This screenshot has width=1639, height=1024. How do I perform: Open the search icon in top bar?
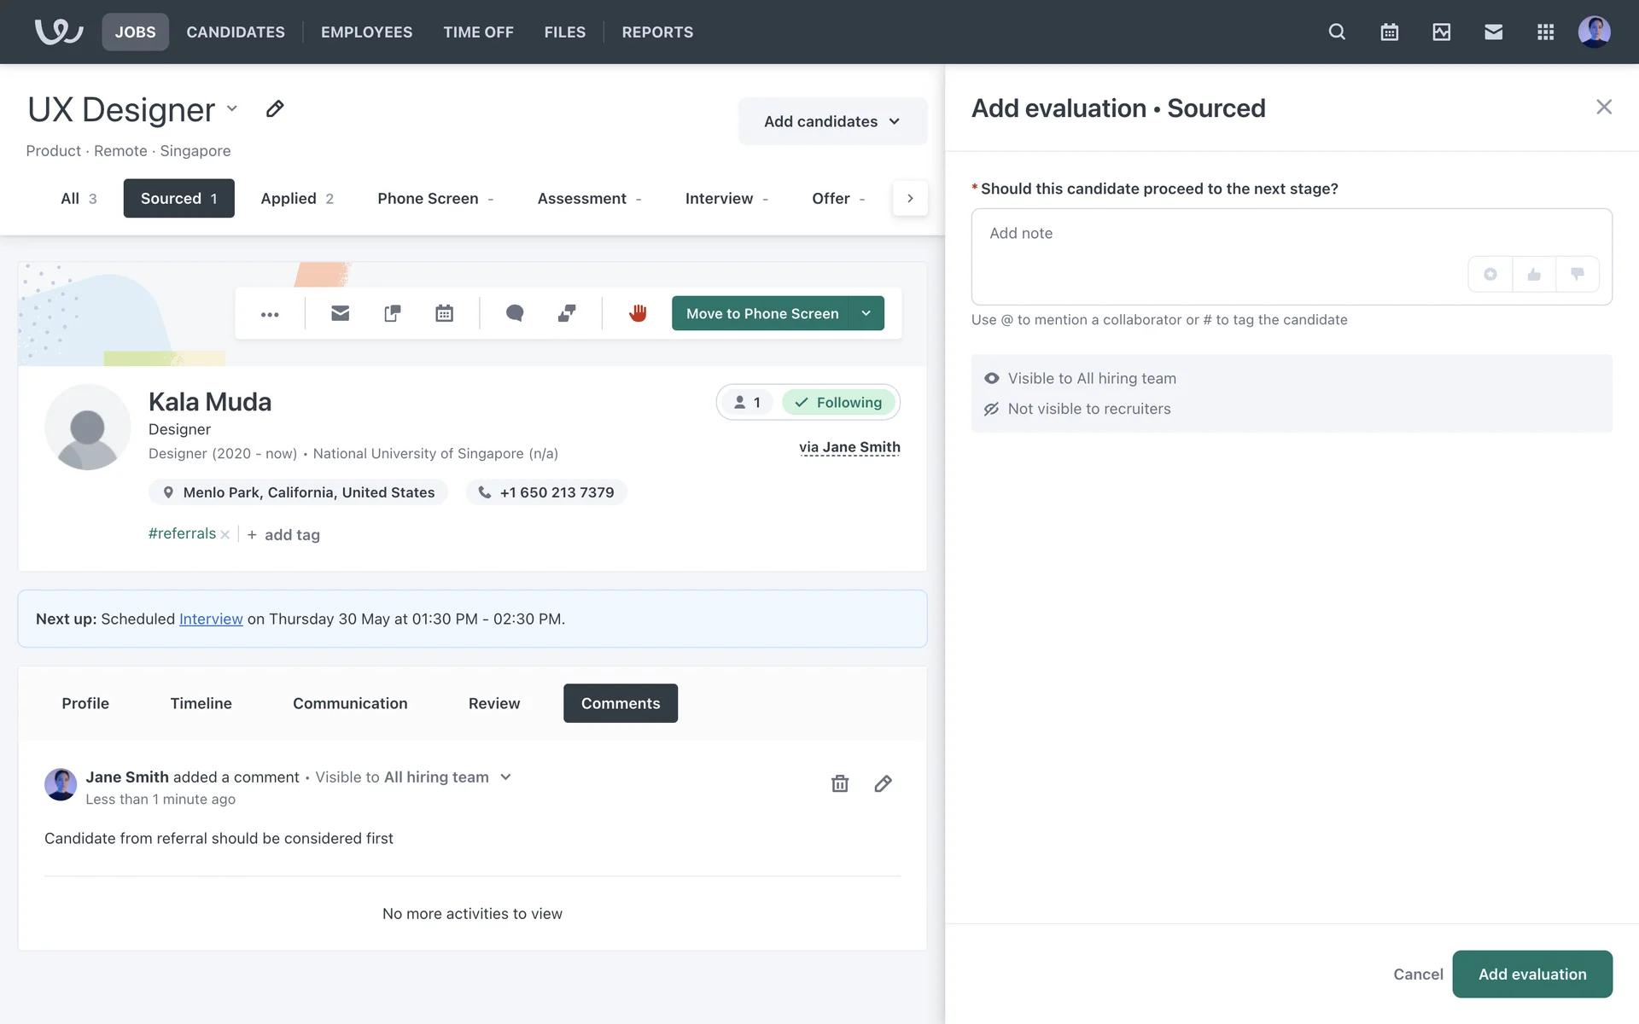point(1337,32)
